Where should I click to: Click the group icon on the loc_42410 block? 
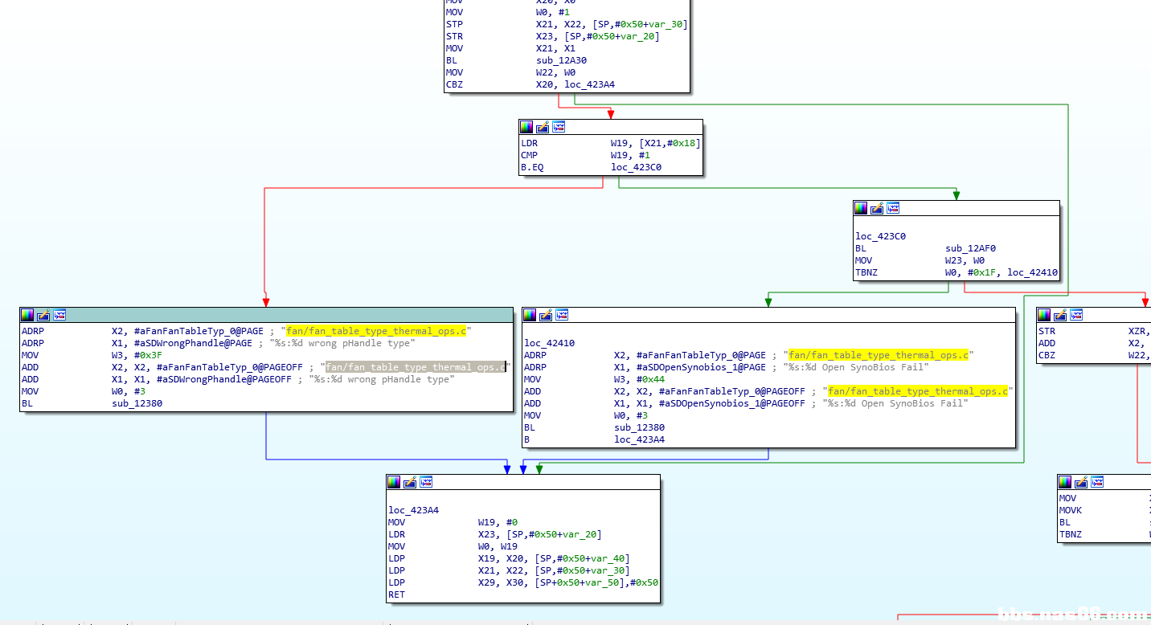point(562,315)
